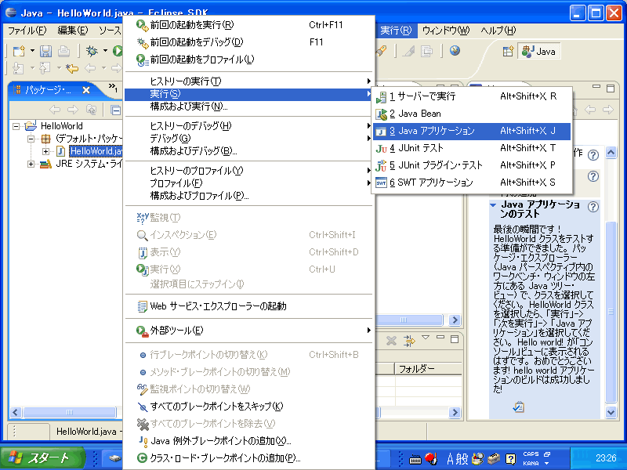
Task: Click the complete-step checklist icon in cheat sheet
Action: 517,407
